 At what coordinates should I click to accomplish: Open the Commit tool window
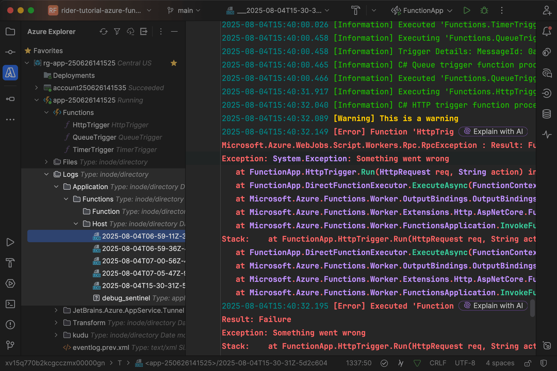[x=10, y=52]
